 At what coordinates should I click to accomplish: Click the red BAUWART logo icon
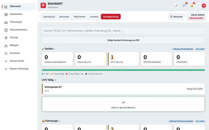tap(43, 5)
